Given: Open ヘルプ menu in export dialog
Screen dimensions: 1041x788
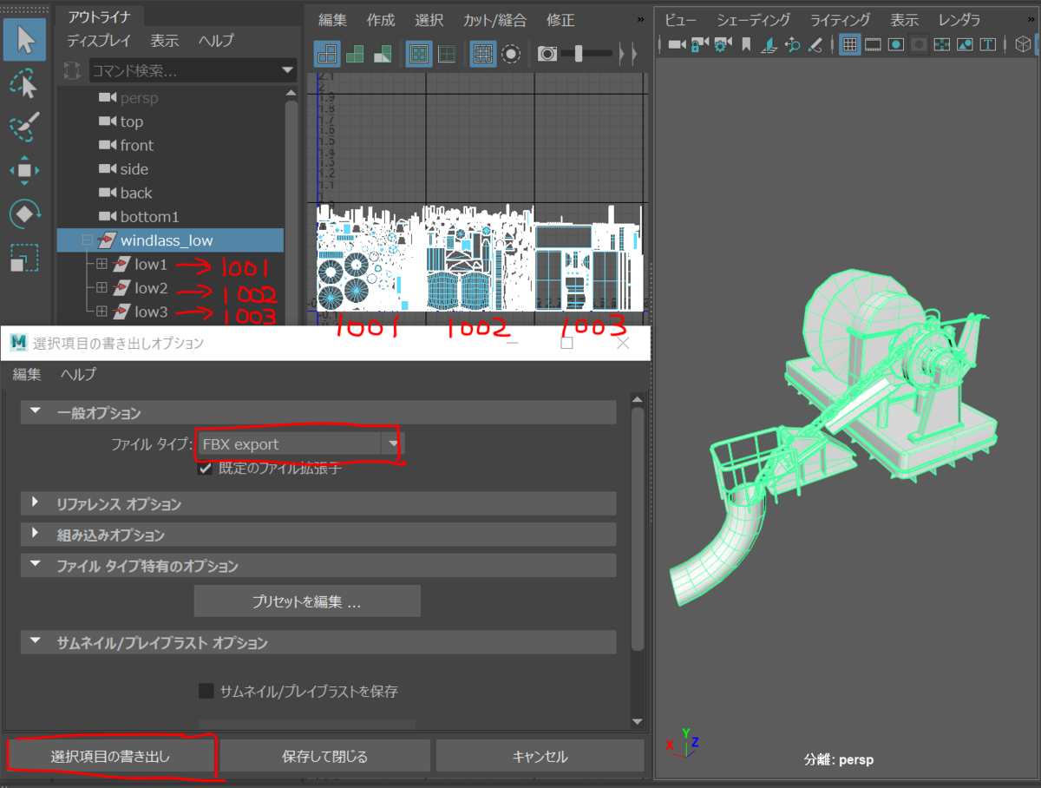Looking at the screenshot, I should click(78, 375).
